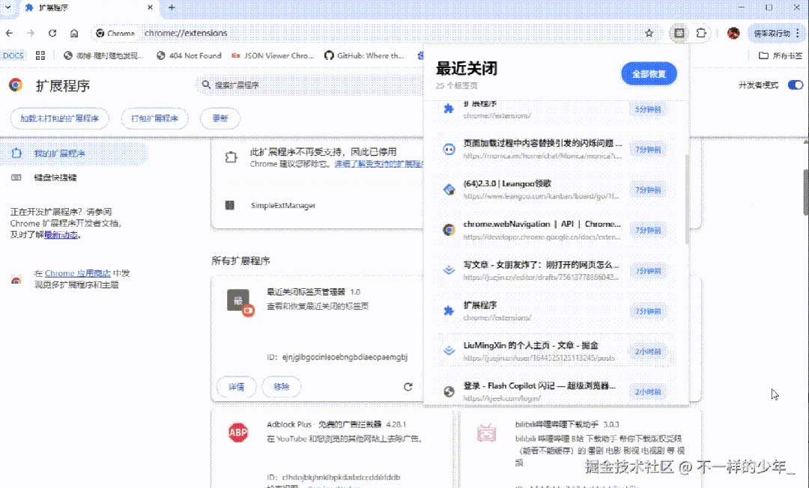809x488 pixels.
Task: Go to the browser home page icon
Action: point(74,34)
